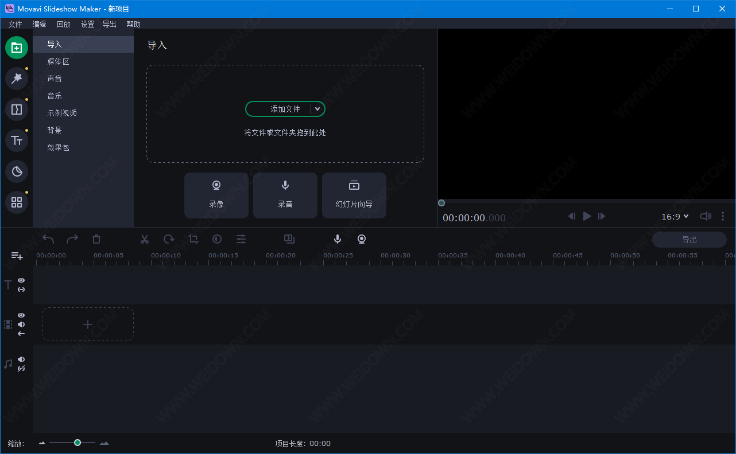Toggle audio track link icon
This screenshot has width=736, height=454.
pyautogui.click(x=21, y=369)
